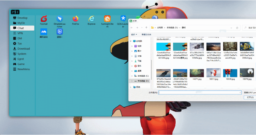This screenshot has width=256, height=135.
Task: Open the DingtalkLauncher app
Action: [x=60, y=19]
